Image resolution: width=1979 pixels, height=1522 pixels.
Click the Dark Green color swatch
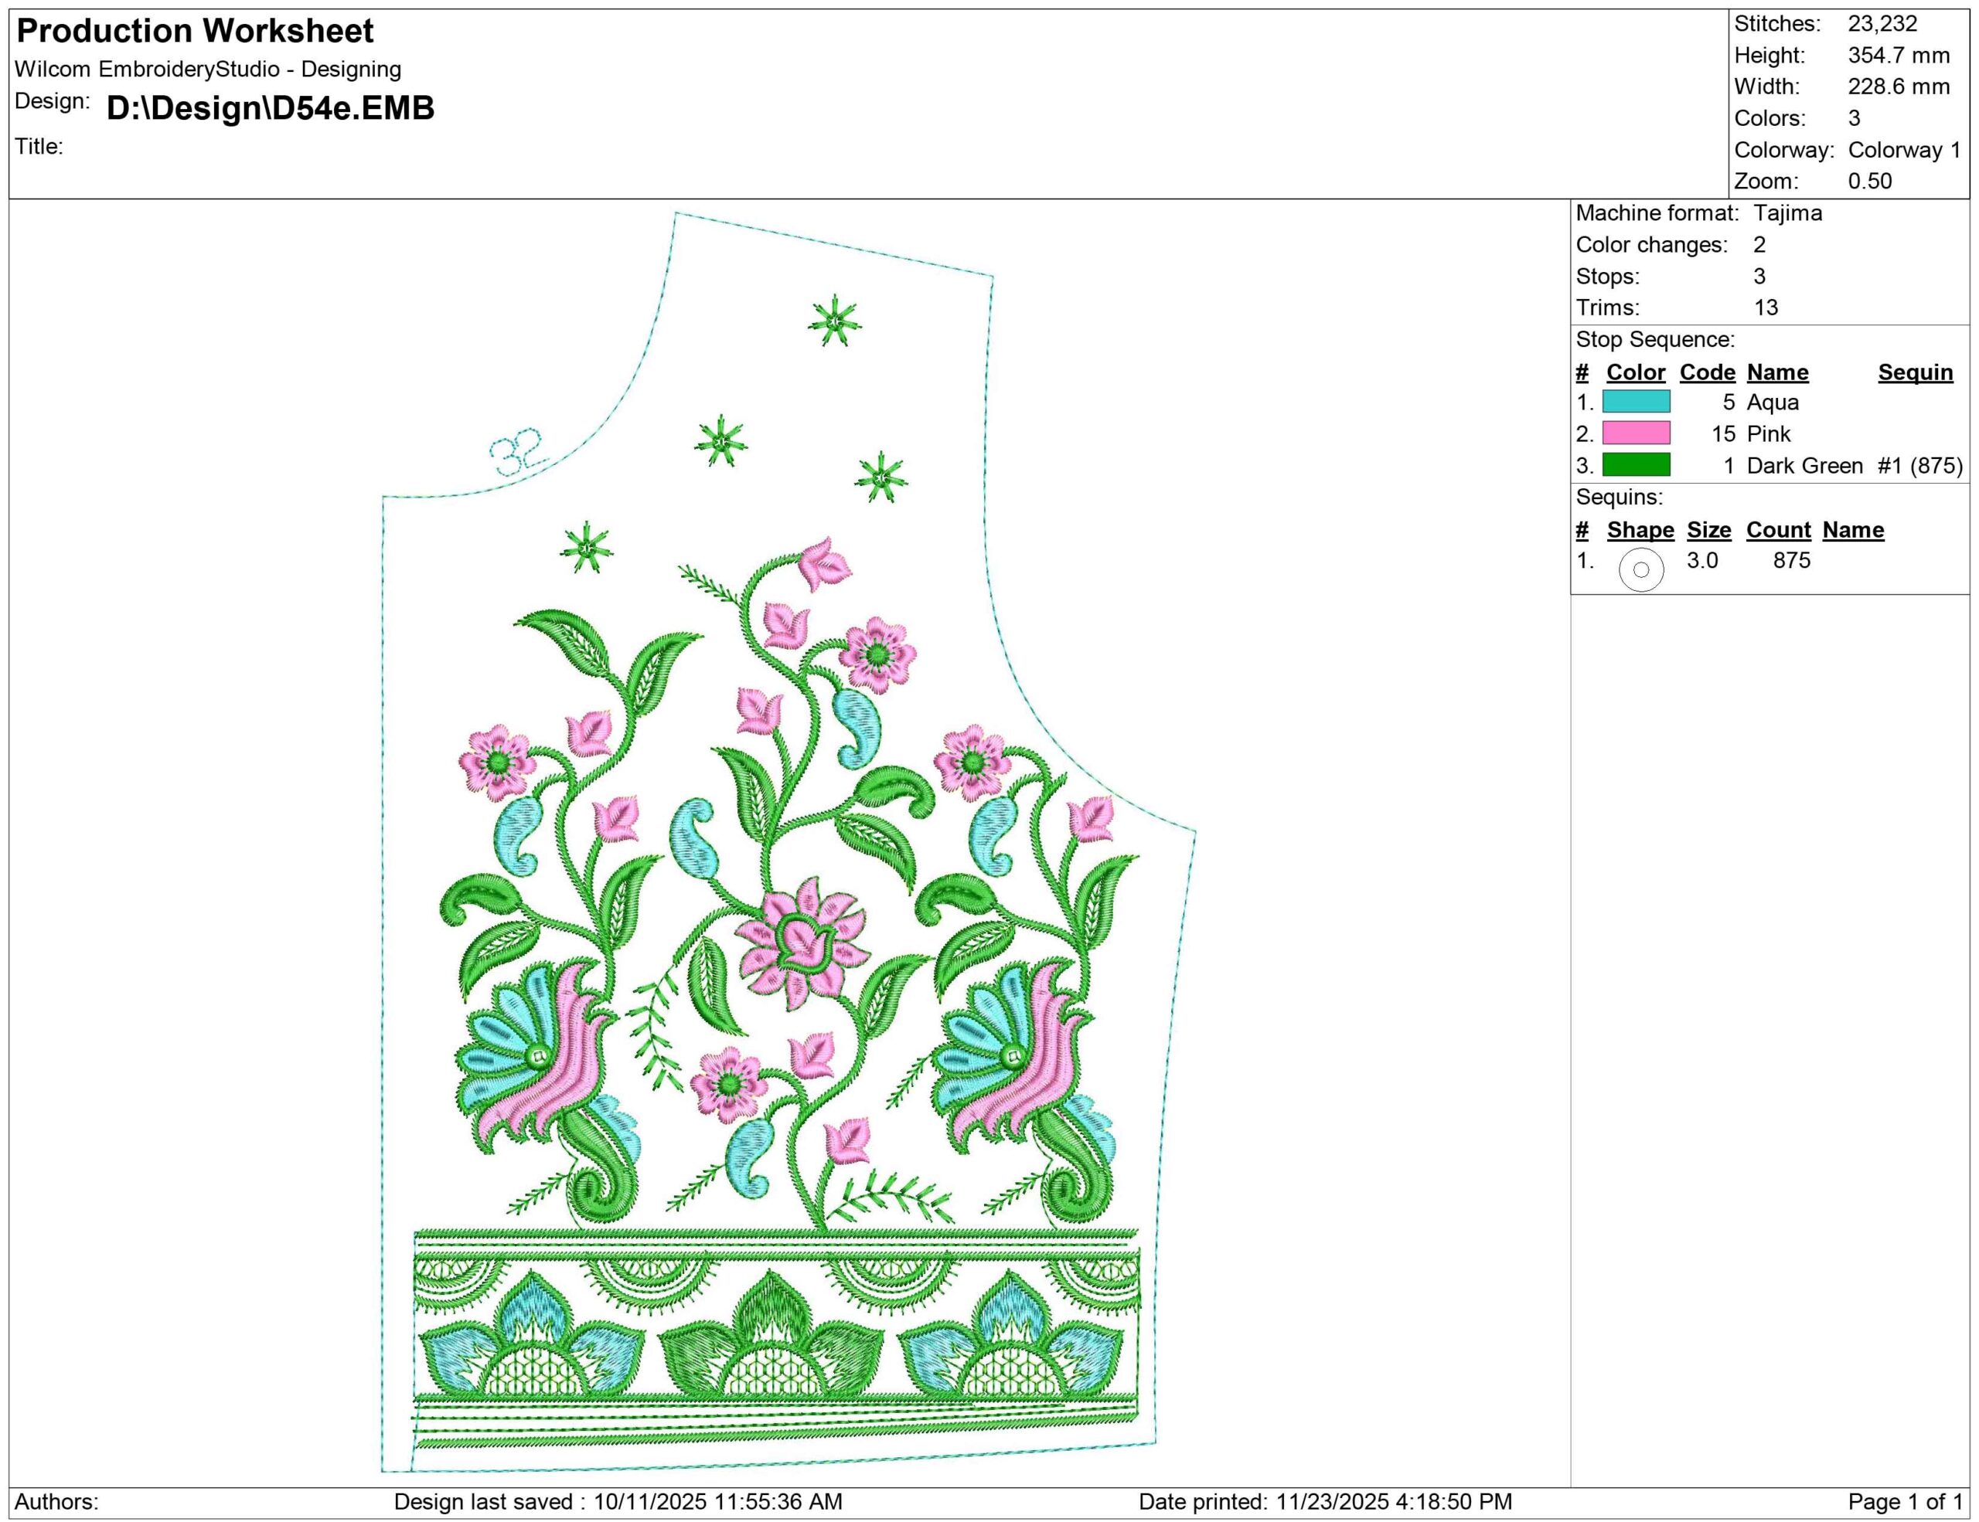click(1636, 465)
